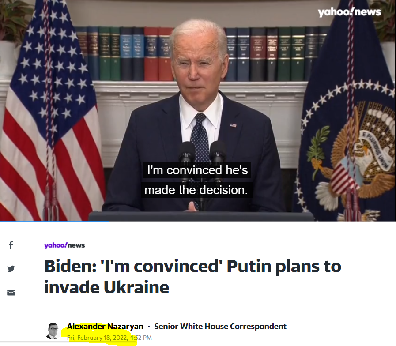Click the Fri, February 18, 2022 timestamp
Image resolution: width=396 pixels, height=346 pixels.
pyautogui.click(x=109, y=338)
